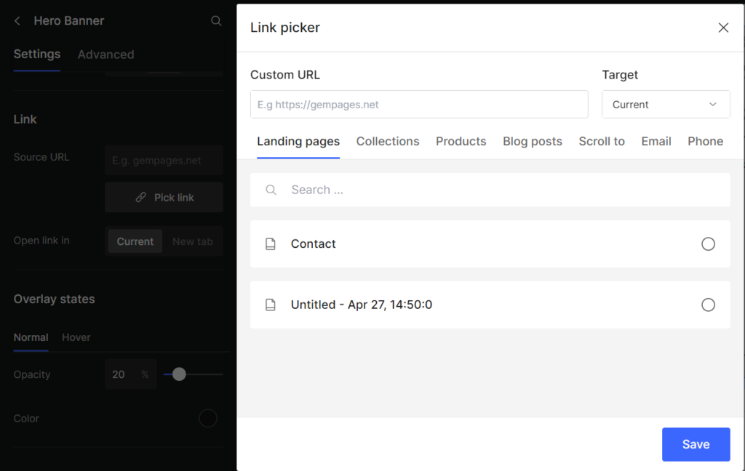Open the Blog posts tab
The height and width of the screenshot is (471, 745).
pyautogui.click(x=533, y=142)
